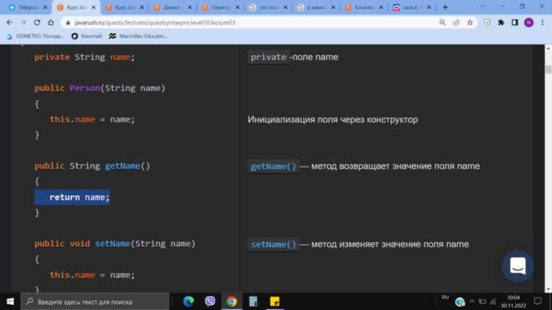Click the private String name; code line

85,57
